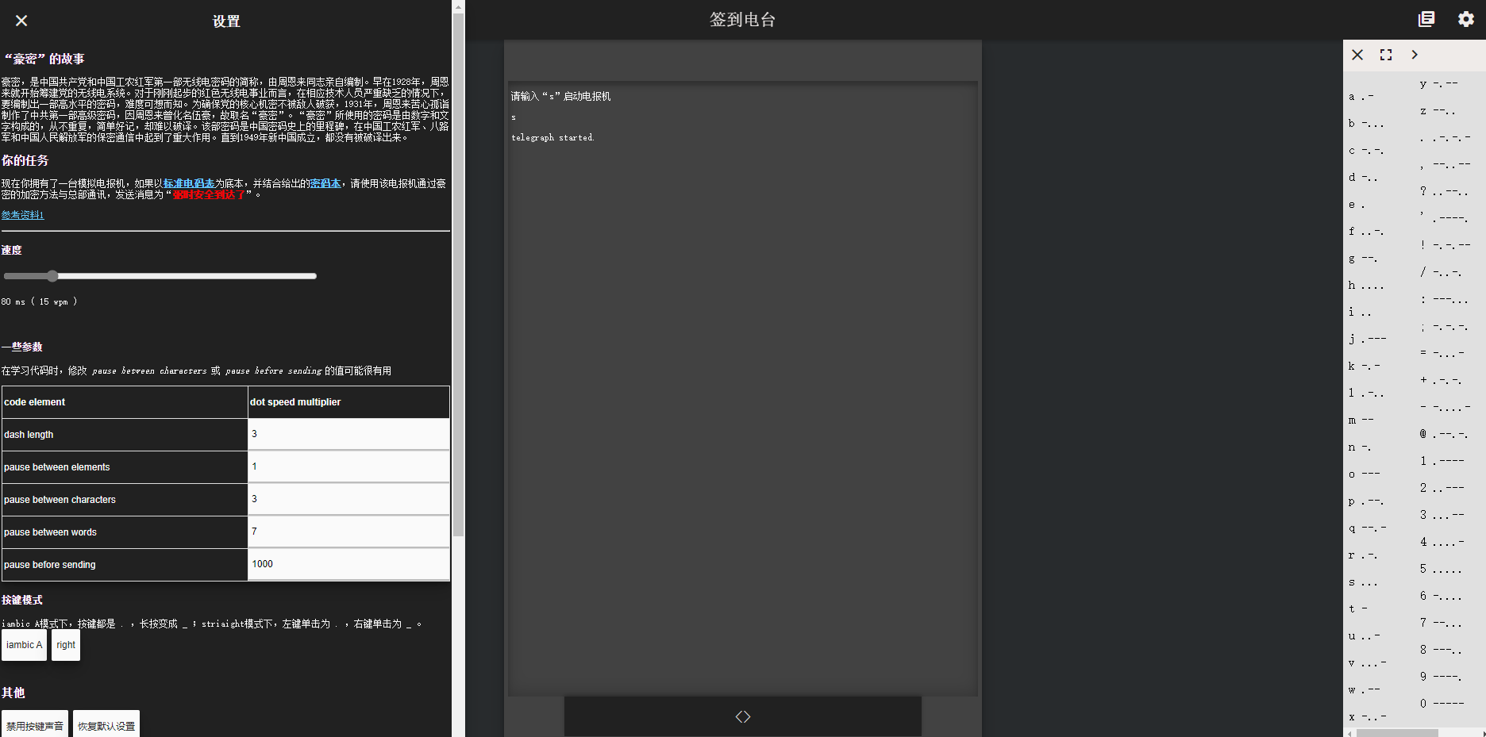This screenshot has height=737, width=1486.
Task: Open the 参考资料1 reference link
Action: (x=23, y=215)
